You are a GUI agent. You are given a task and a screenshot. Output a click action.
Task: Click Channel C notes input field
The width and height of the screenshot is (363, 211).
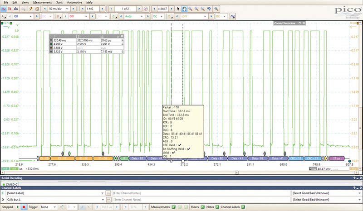click(201, 193)
